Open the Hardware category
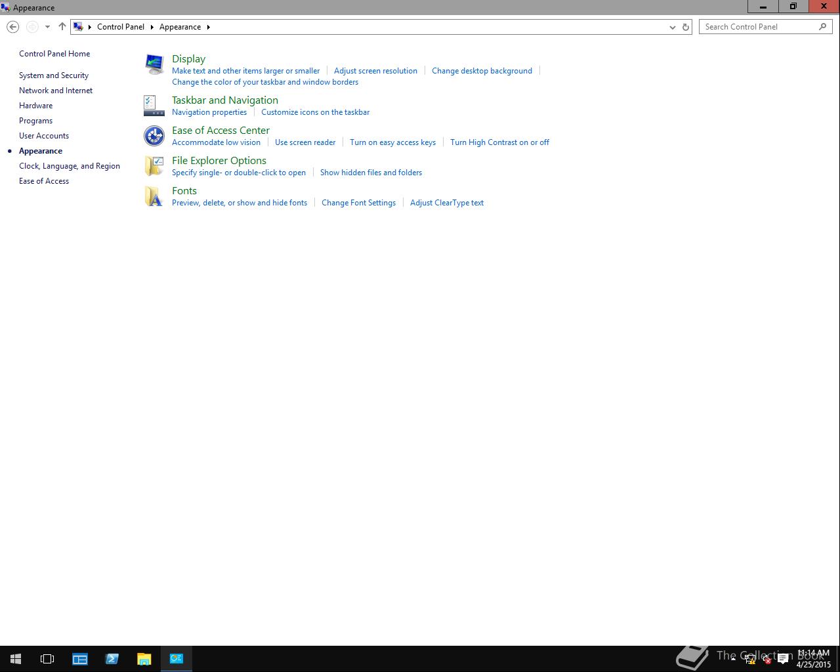This screenshot has height=672, width=840. [35, 106]
